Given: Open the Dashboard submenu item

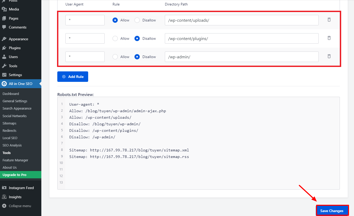Looking at the screenshot, I should 11,94.
